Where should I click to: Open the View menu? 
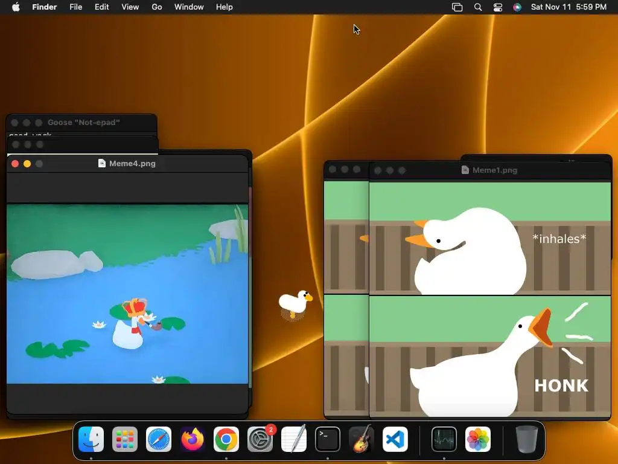click(x=130, y=7)
